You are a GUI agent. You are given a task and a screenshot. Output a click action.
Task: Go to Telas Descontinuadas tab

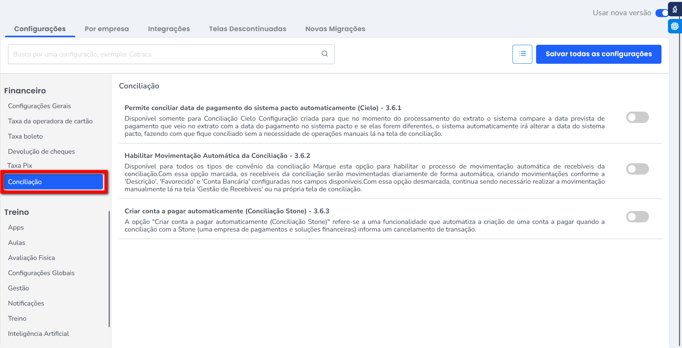click(x=247, y=29)
